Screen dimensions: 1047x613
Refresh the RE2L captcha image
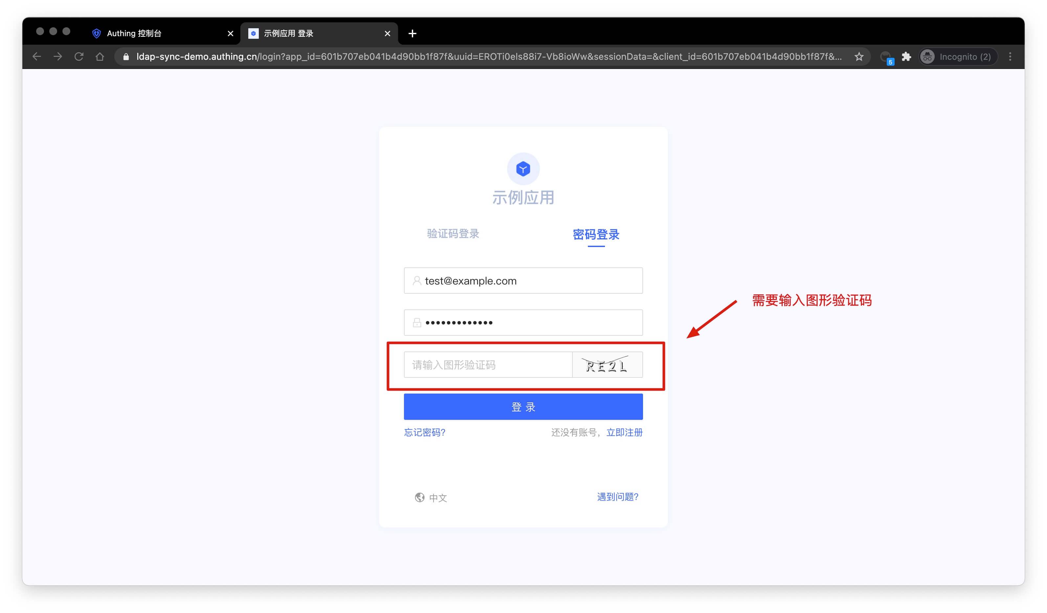[x=607, y=365]
